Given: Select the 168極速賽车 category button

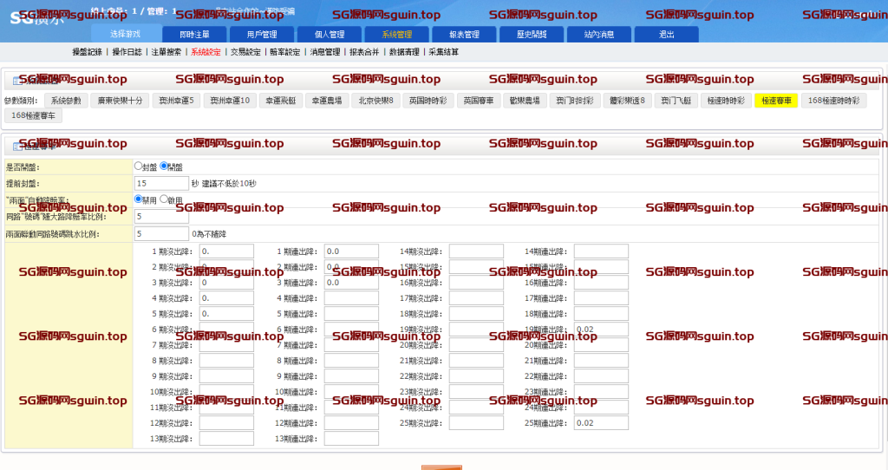Looking at the screenshot, I should (34, 115).
